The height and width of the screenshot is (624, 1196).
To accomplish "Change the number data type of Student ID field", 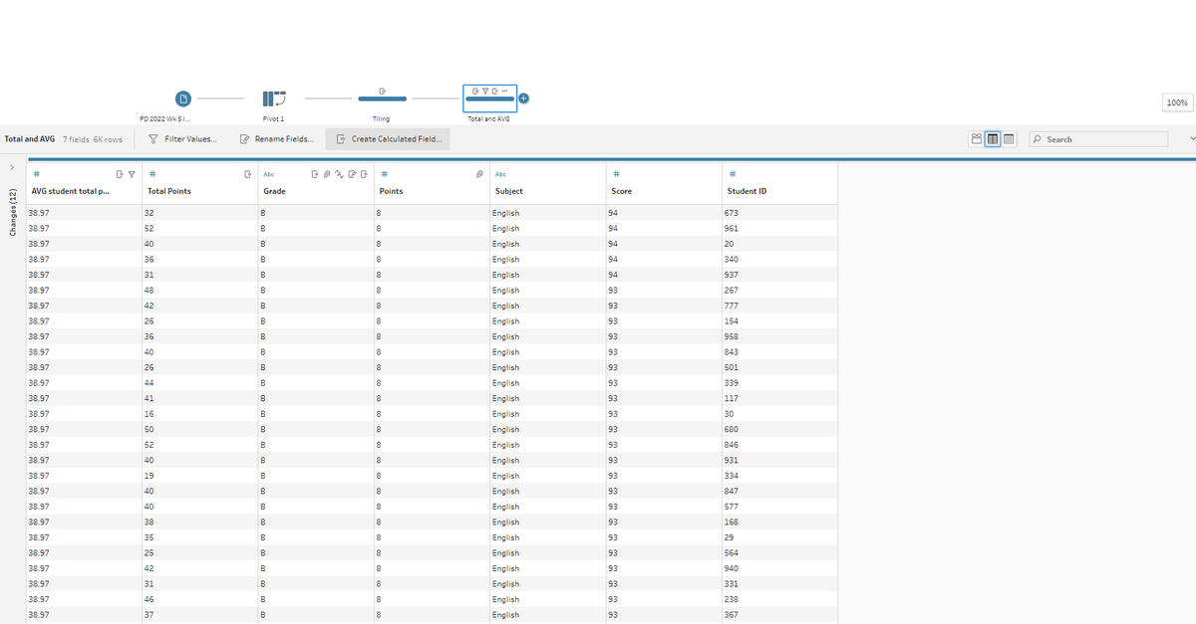I will pyautogui.click(x=734, y=174).
